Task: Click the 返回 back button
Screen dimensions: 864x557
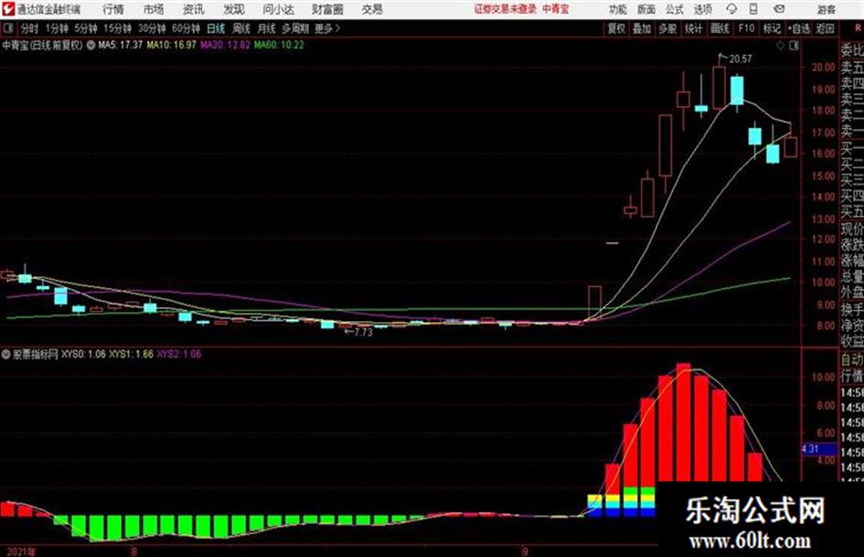Action: click(x=825, y=28)
